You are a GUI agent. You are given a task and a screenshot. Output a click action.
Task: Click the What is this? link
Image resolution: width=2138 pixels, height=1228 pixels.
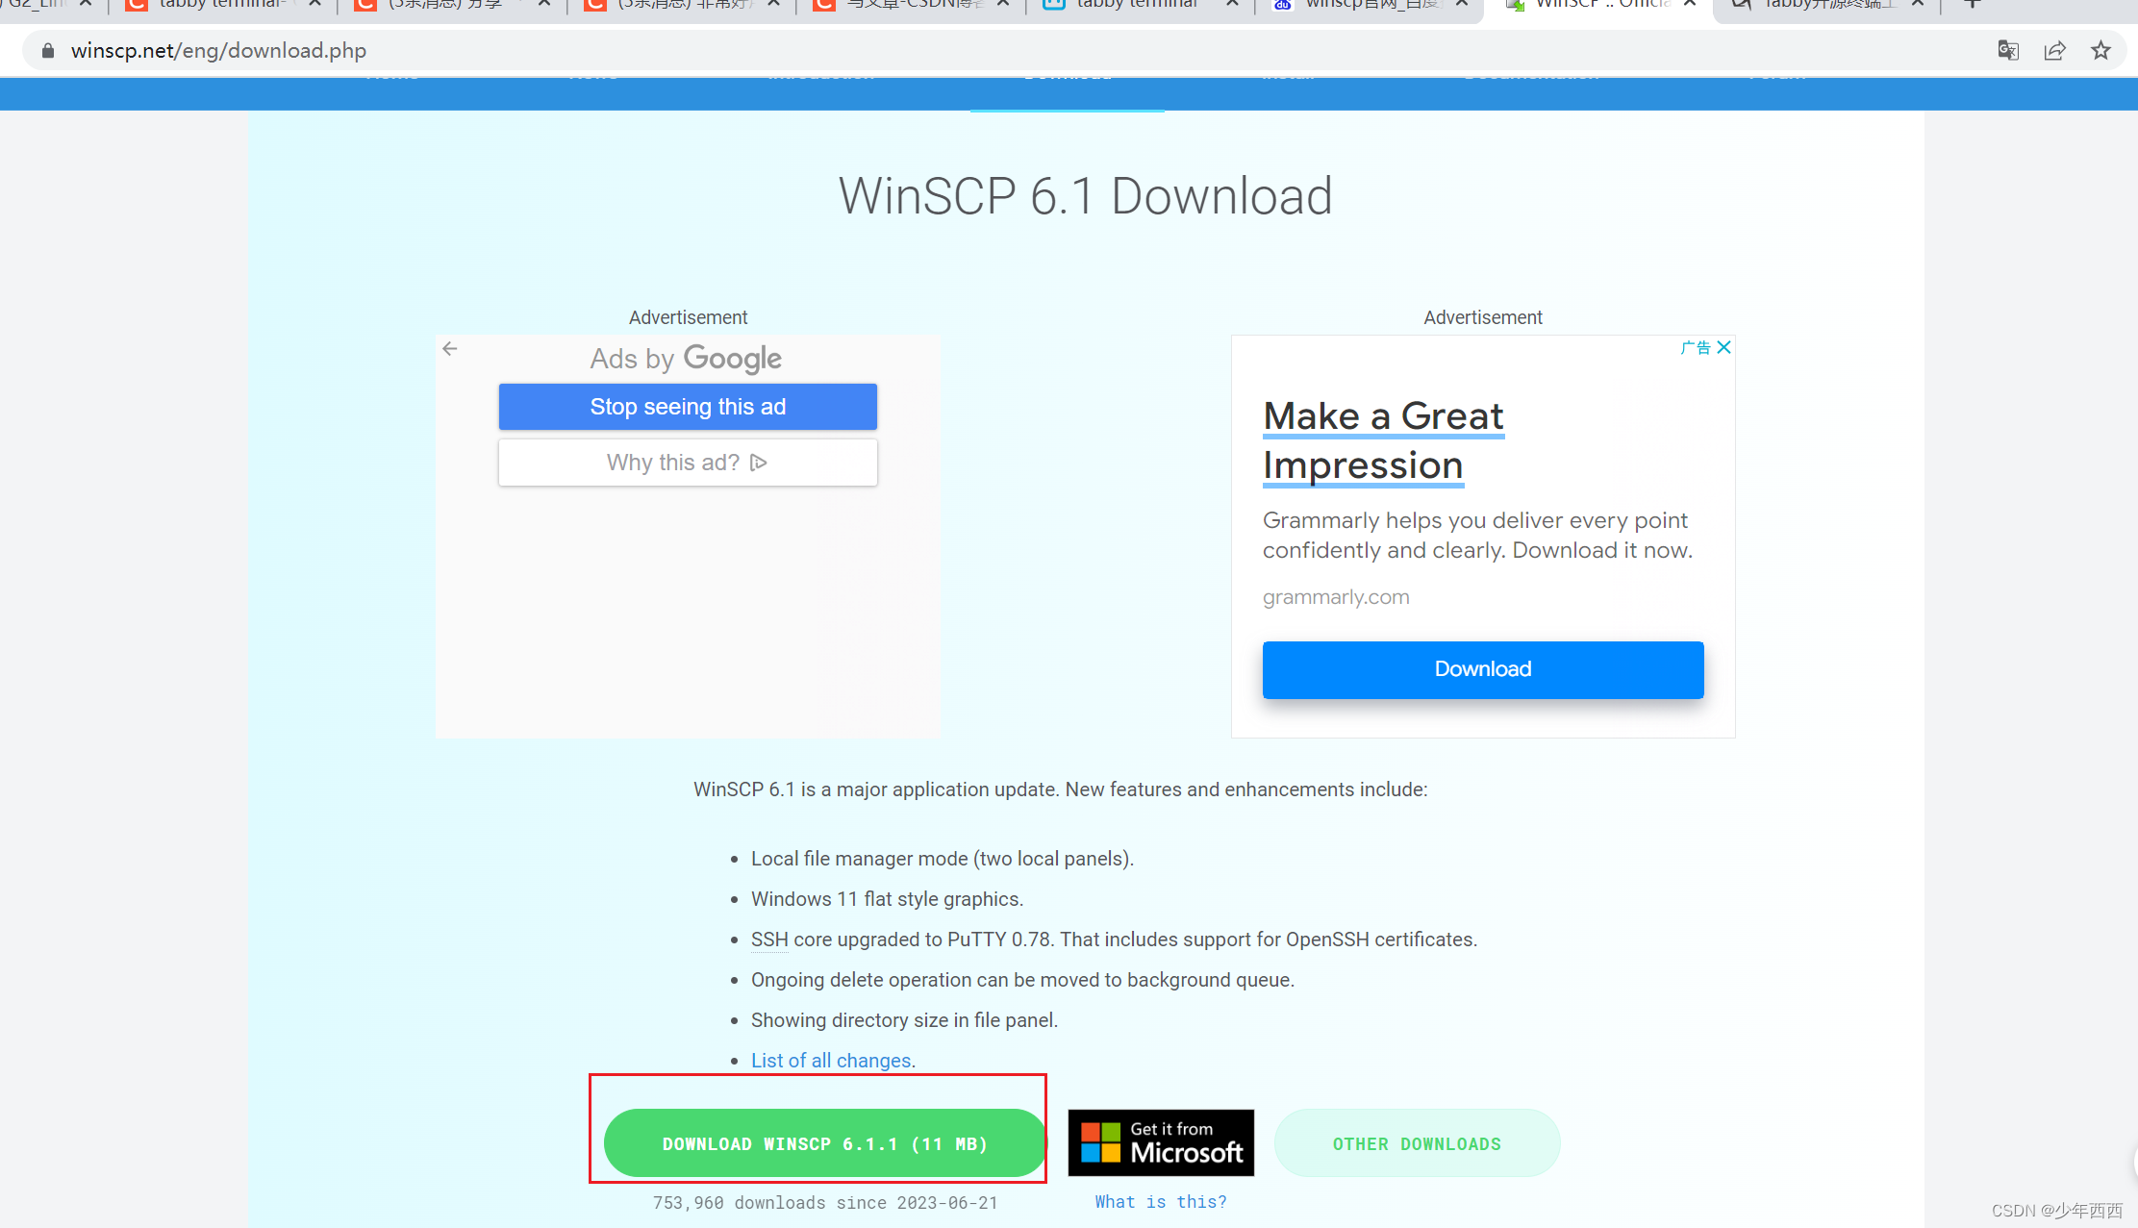pos(1161,1202)
